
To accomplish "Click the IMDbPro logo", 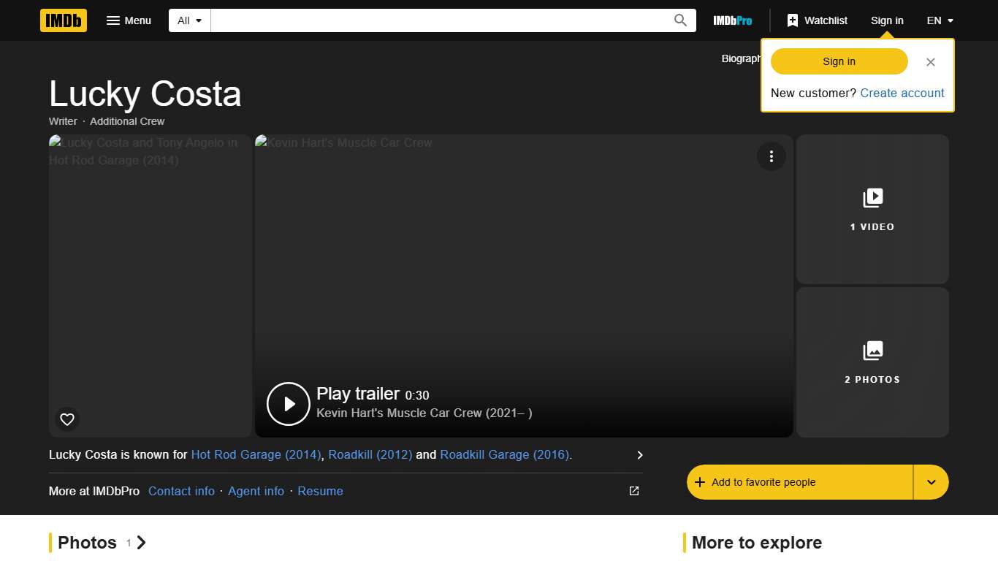I will pyautogui.click(x=732, y=20).
